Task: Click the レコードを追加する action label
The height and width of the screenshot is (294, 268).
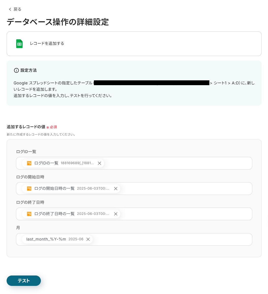Action: [47, 44]
